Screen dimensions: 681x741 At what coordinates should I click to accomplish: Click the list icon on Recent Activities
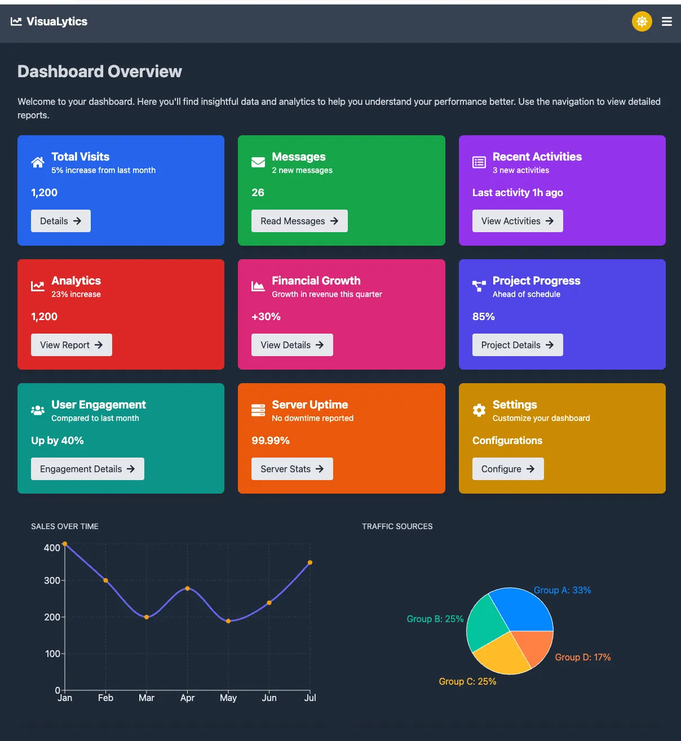point(479,162)
